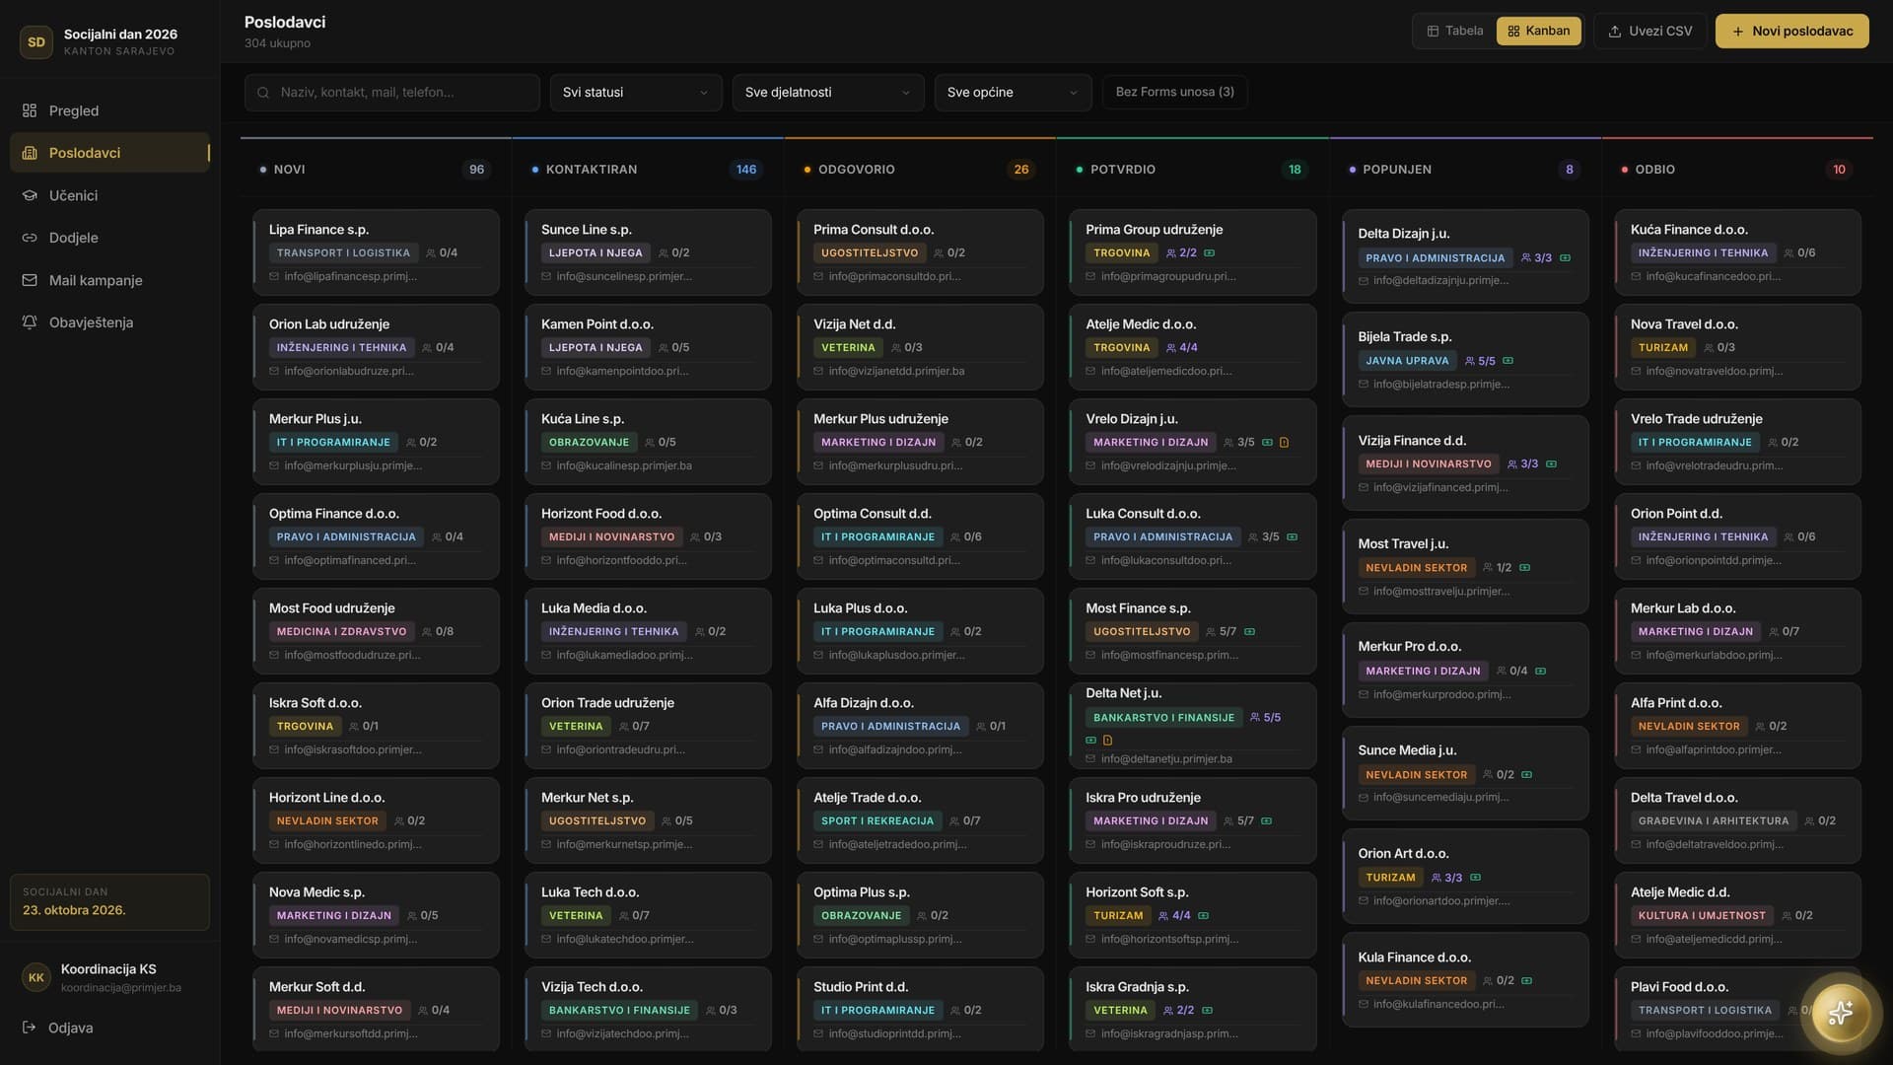Click the KONTAKTIRAN count badge 146
The image size is (1893, 1065).
click(746, 170)
